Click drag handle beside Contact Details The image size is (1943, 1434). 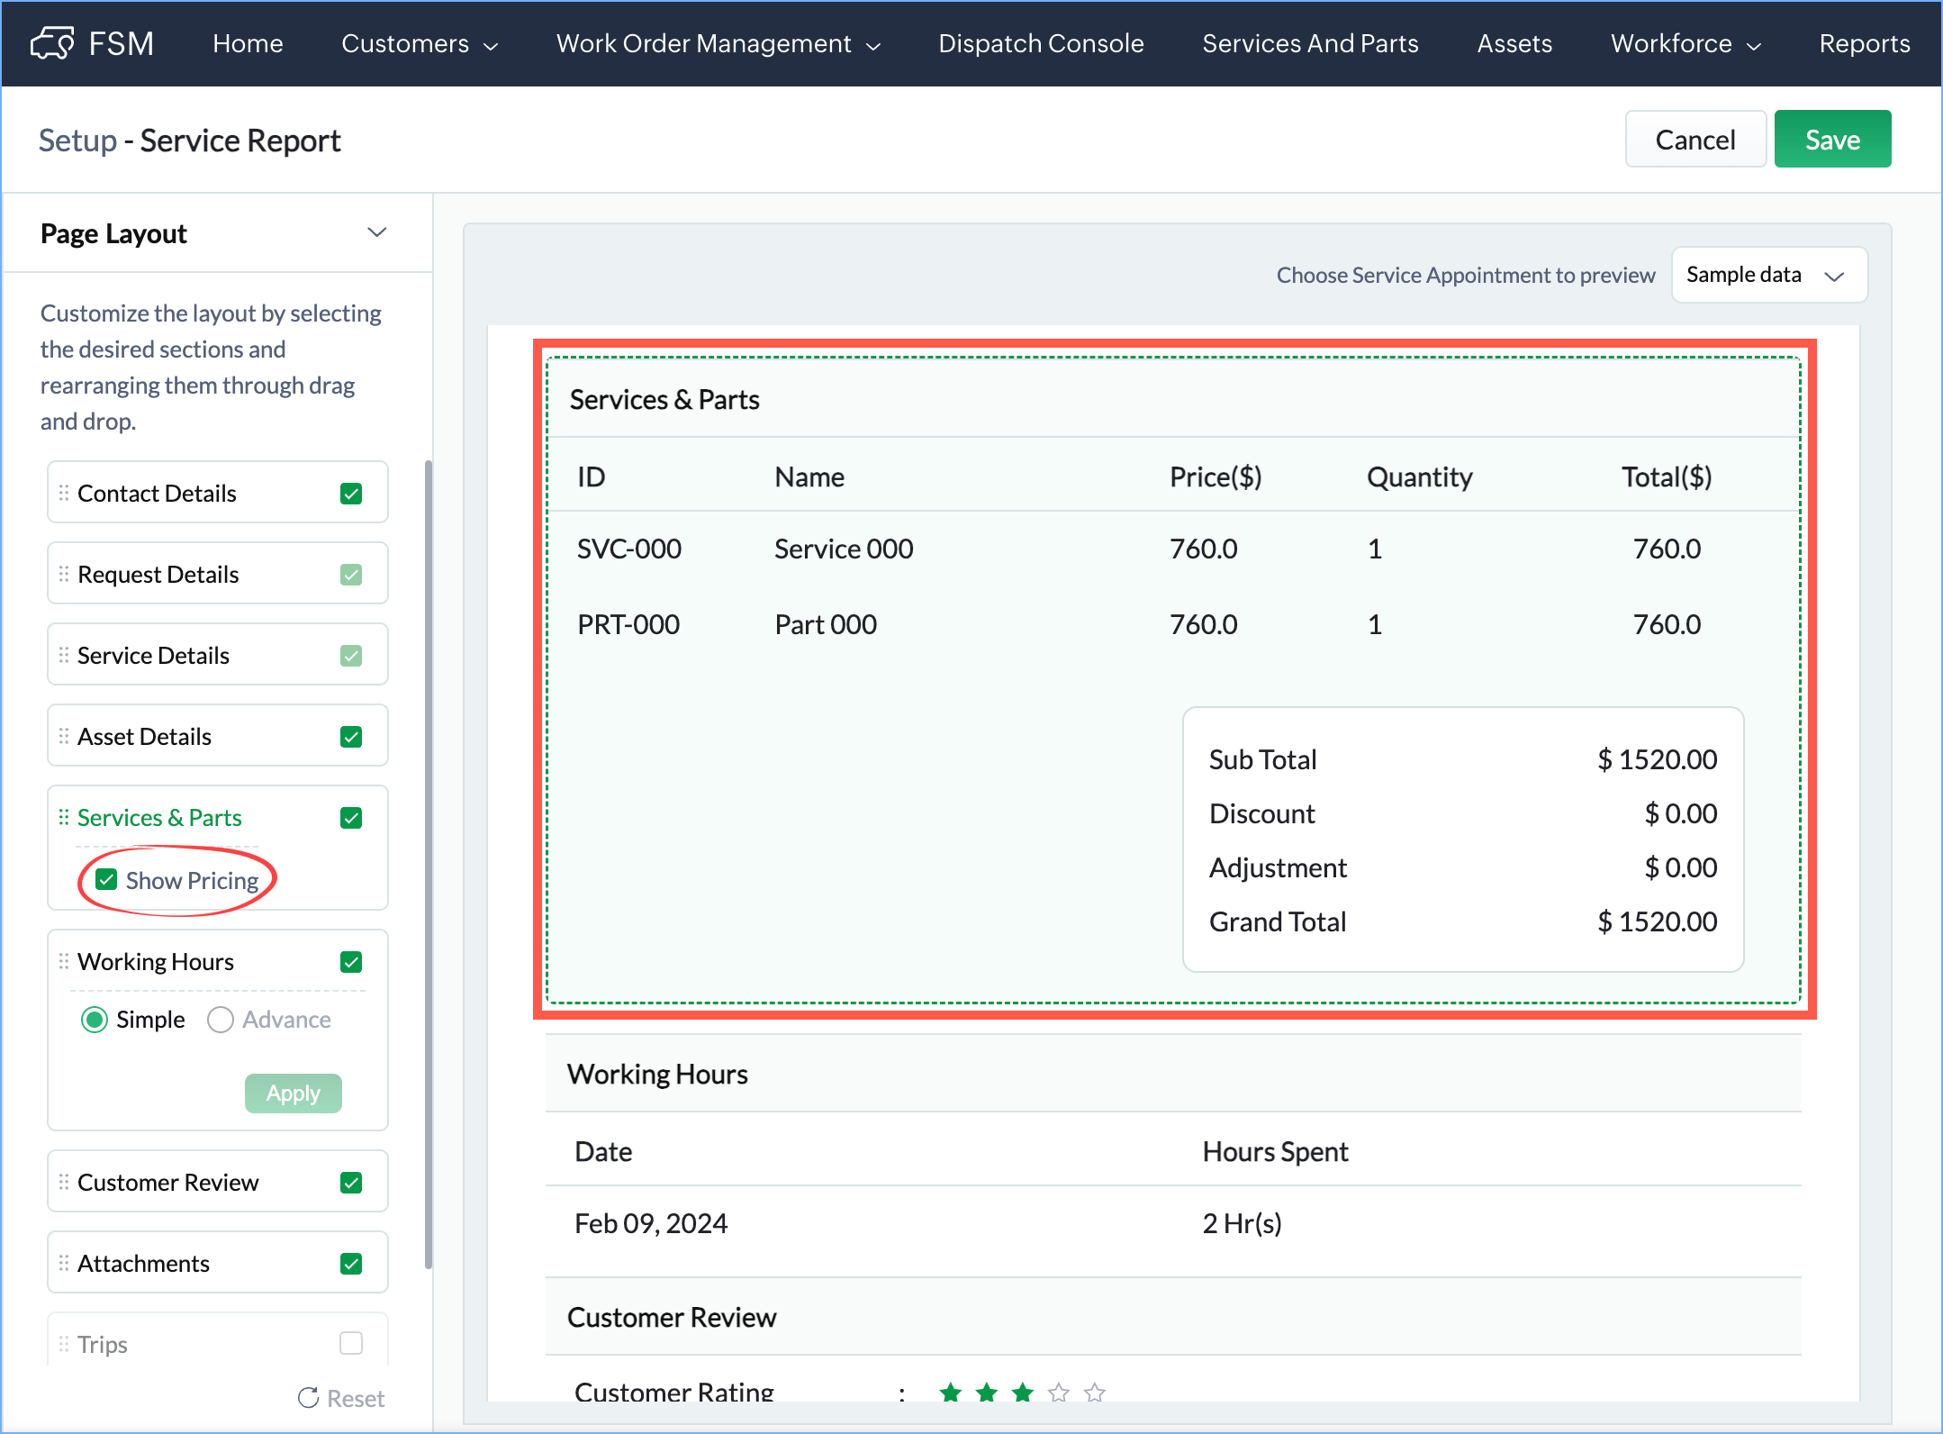click(64, 493)
